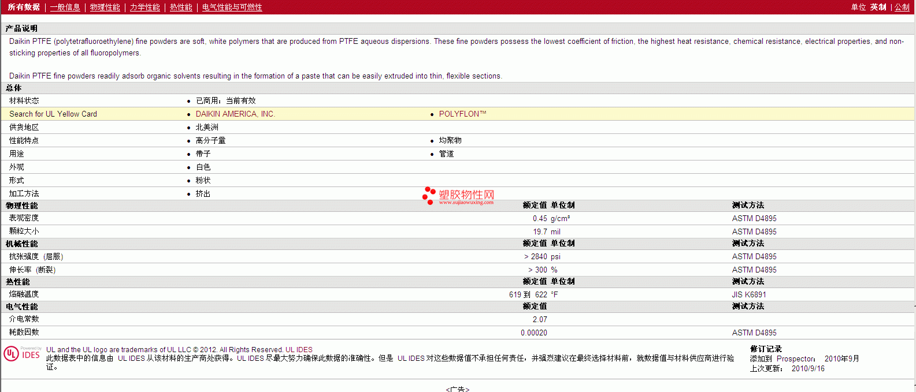The width and height of the screenshot is (916, 392).
Task: Click the 挤出 processing method entry
Action: (203, 193)
